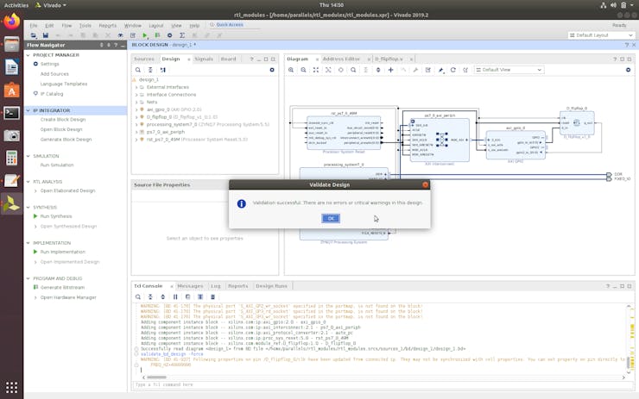Image resolution: width=639 pixels, height=399 pixels.
Task: Expand the External Interfaces tree node
Action: pos(136,87)
